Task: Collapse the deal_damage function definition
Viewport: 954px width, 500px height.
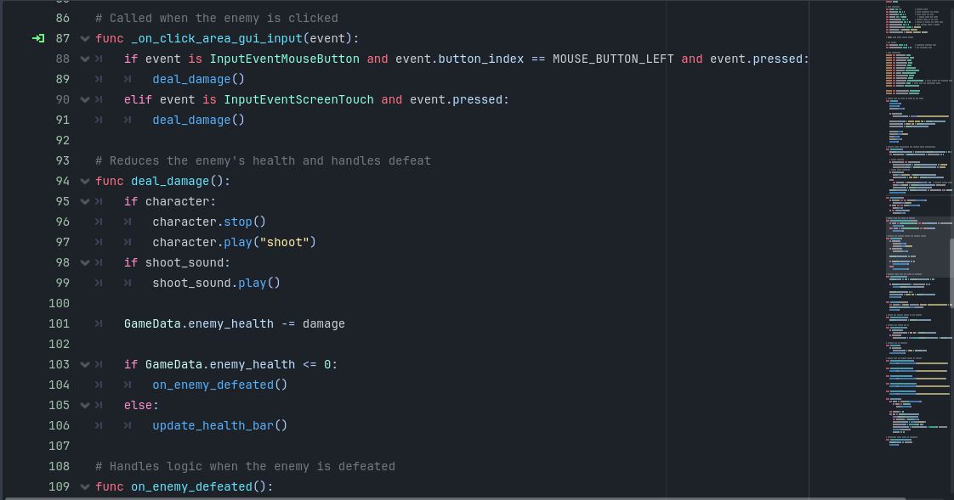Action: coord(84,181)
